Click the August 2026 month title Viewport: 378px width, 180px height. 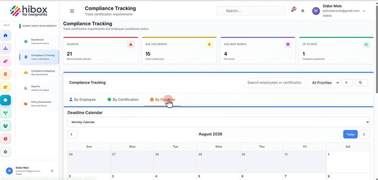pos(211,134)
